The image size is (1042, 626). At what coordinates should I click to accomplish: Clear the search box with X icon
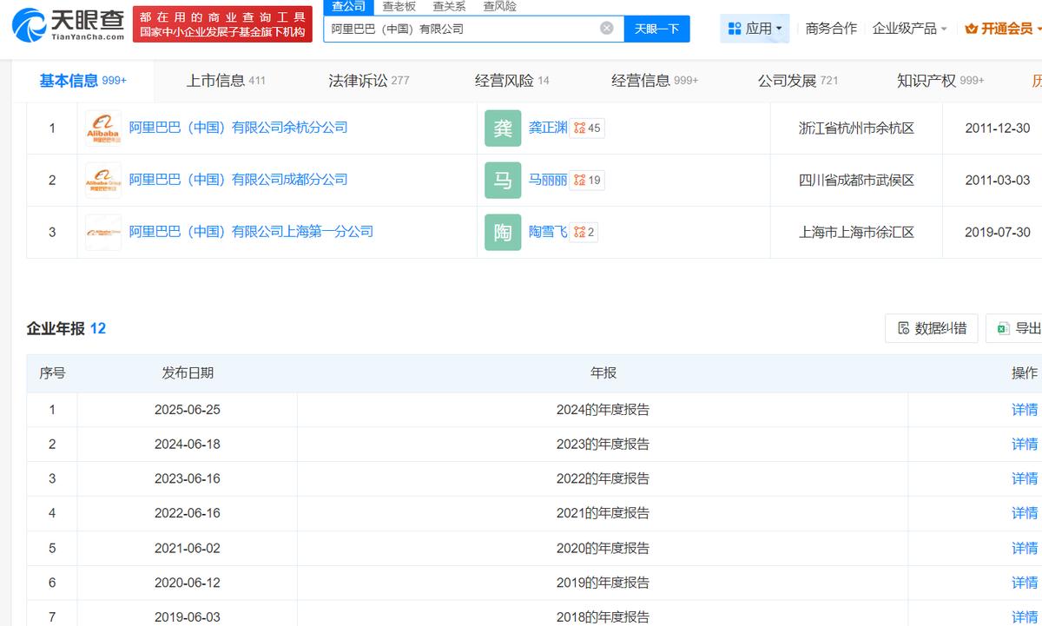click(607, 28)
